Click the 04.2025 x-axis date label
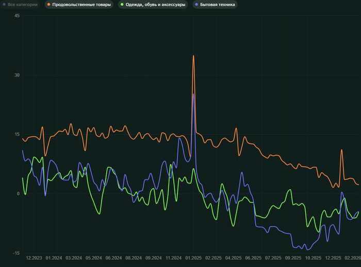Viewport: 361px width, 267px height. [233, 258]
